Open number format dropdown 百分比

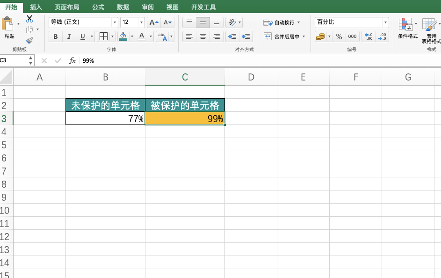385,22
